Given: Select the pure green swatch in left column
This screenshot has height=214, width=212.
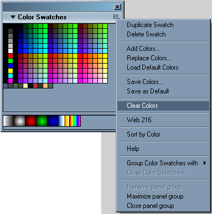Looking at the screenshot, I should point(11,61).
